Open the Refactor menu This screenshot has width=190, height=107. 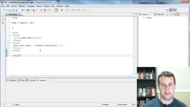(x=22, y=6)
